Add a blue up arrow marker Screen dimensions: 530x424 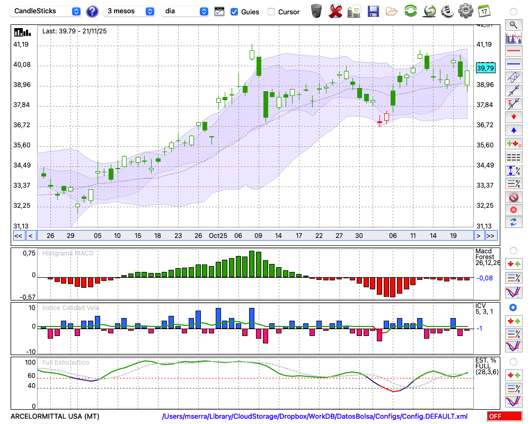tap(514, 130)
